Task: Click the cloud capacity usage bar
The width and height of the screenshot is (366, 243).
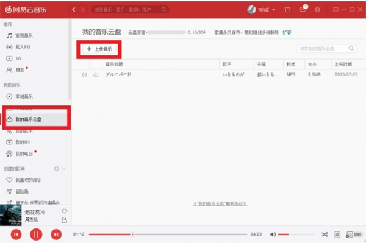Action: tap(166, 32)
